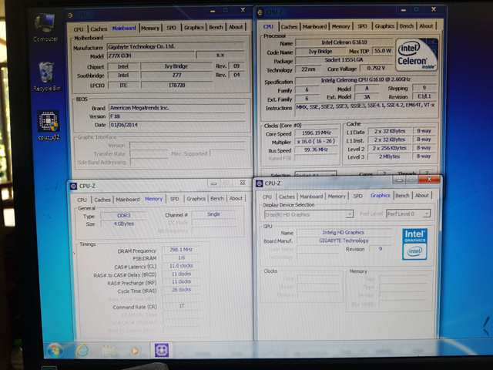Click the title icon of the Celeron processor CPU-Z window
The width and height of the screenshot is (493, 370).
tap(260, 12)
